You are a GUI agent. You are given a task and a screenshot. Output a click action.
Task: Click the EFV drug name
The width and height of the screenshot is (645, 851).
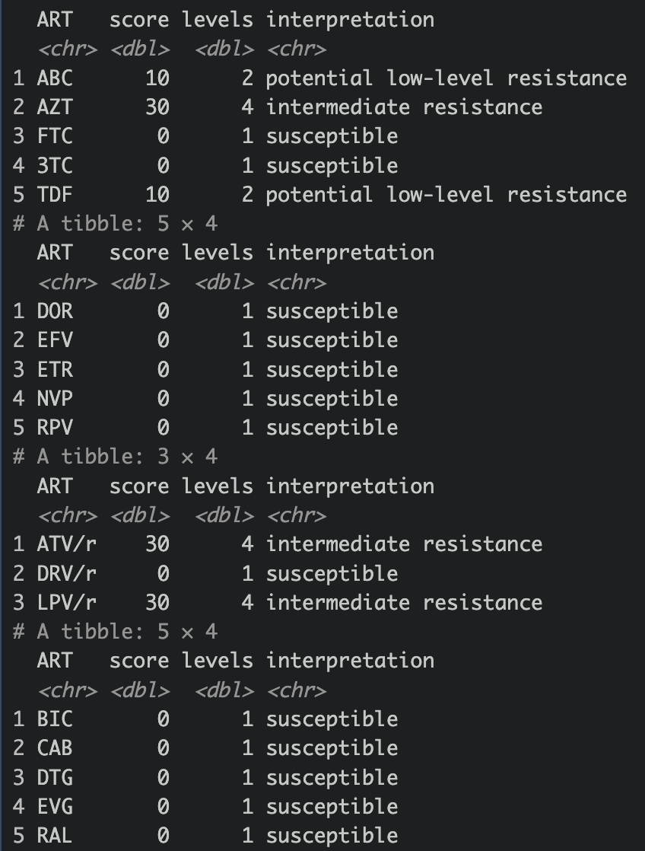coord(55,340)
